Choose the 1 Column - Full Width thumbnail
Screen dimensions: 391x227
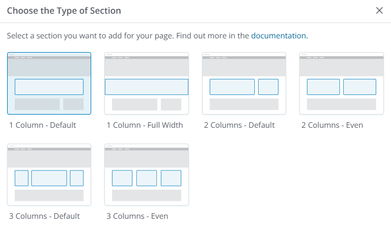[147, 83]
